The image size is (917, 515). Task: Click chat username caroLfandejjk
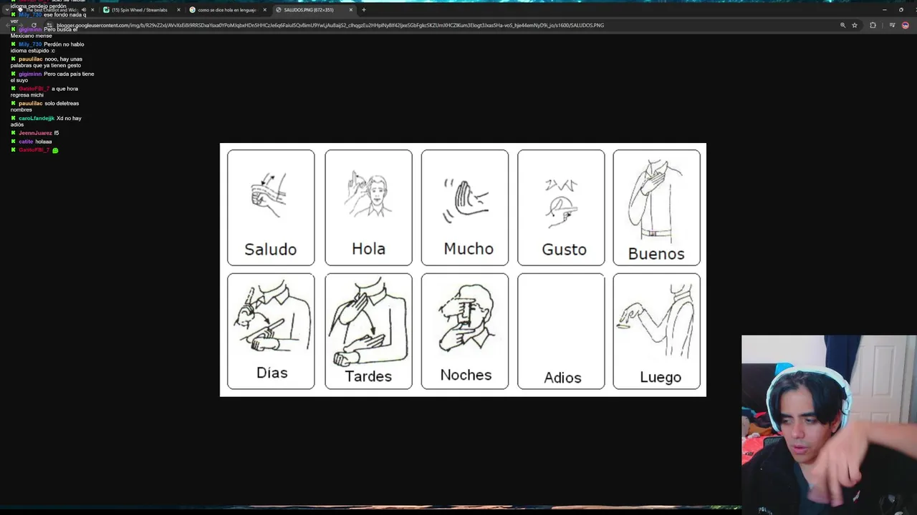tap(37, 118)
